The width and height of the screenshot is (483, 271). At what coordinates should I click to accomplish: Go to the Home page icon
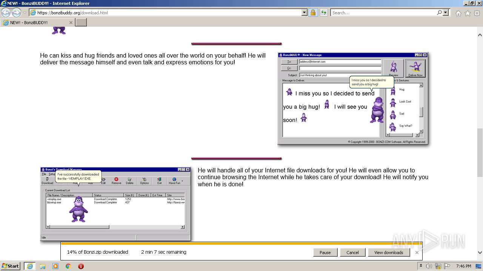[458, 13]
